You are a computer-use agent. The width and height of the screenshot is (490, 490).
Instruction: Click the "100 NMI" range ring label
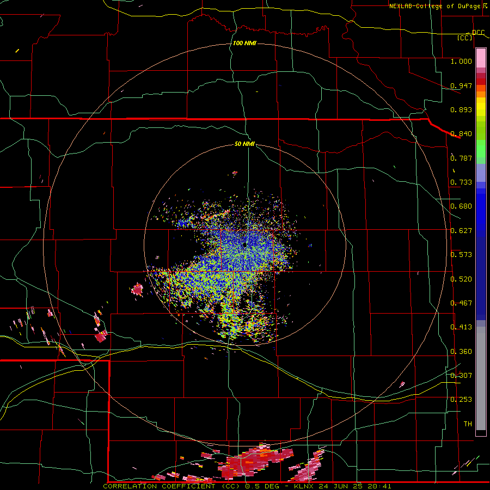pos(244,43)
